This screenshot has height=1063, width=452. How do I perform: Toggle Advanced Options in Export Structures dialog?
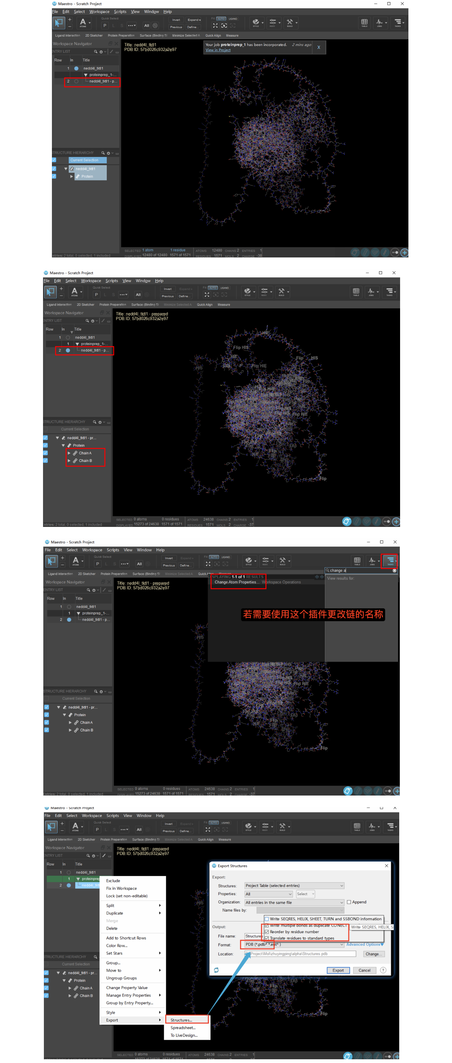(x=365, y=944)
